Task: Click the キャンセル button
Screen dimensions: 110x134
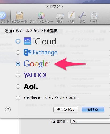Action: click(66, 109)
